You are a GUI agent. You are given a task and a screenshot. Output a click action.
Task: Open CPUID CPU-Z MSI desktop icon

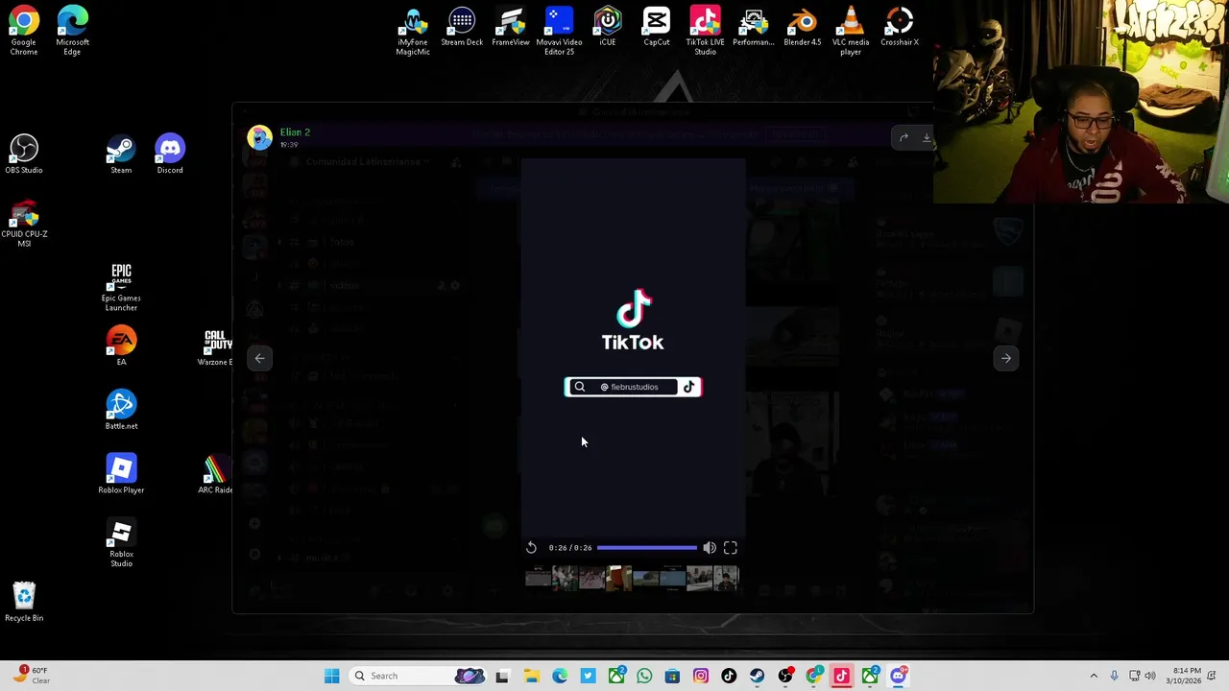coord(24,224)
